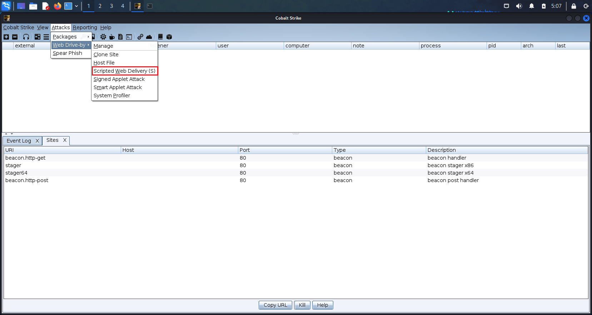Switch to session table view icon
This screenshot has height=315, width=592.
(46, 37)
